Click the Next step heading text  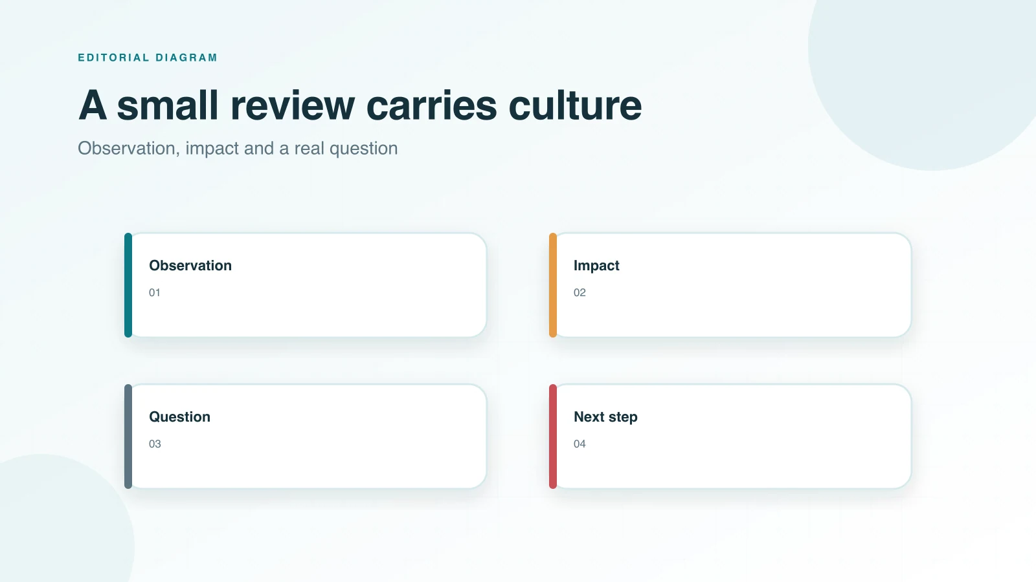click(605, 417)
